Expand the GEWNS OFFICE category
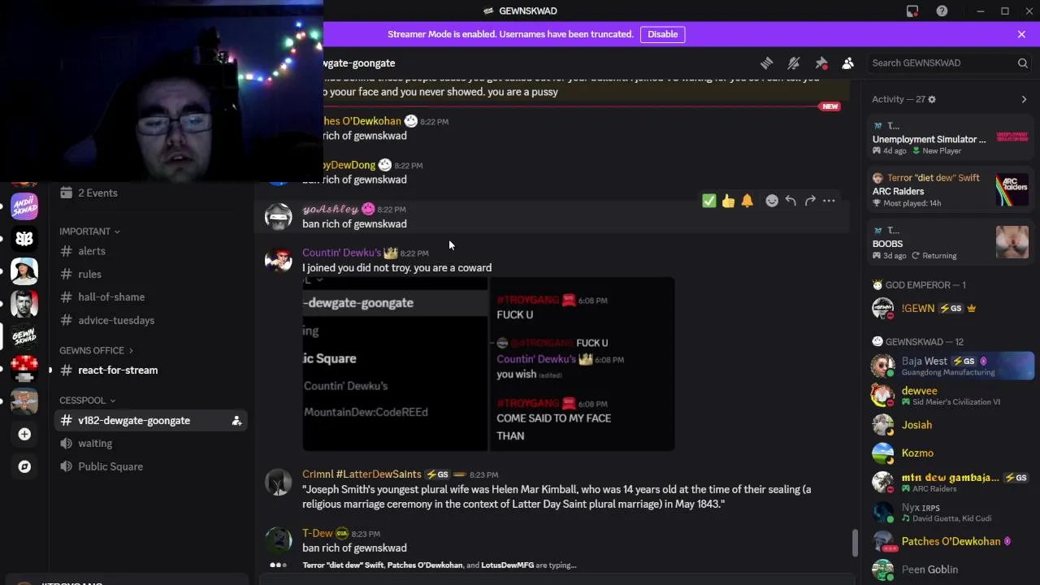 (x=96, y=350)
